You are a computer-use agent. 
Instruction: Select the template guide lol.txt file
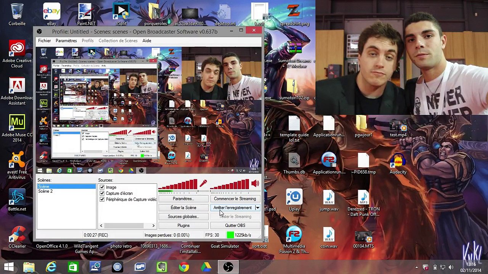point(294,129)
